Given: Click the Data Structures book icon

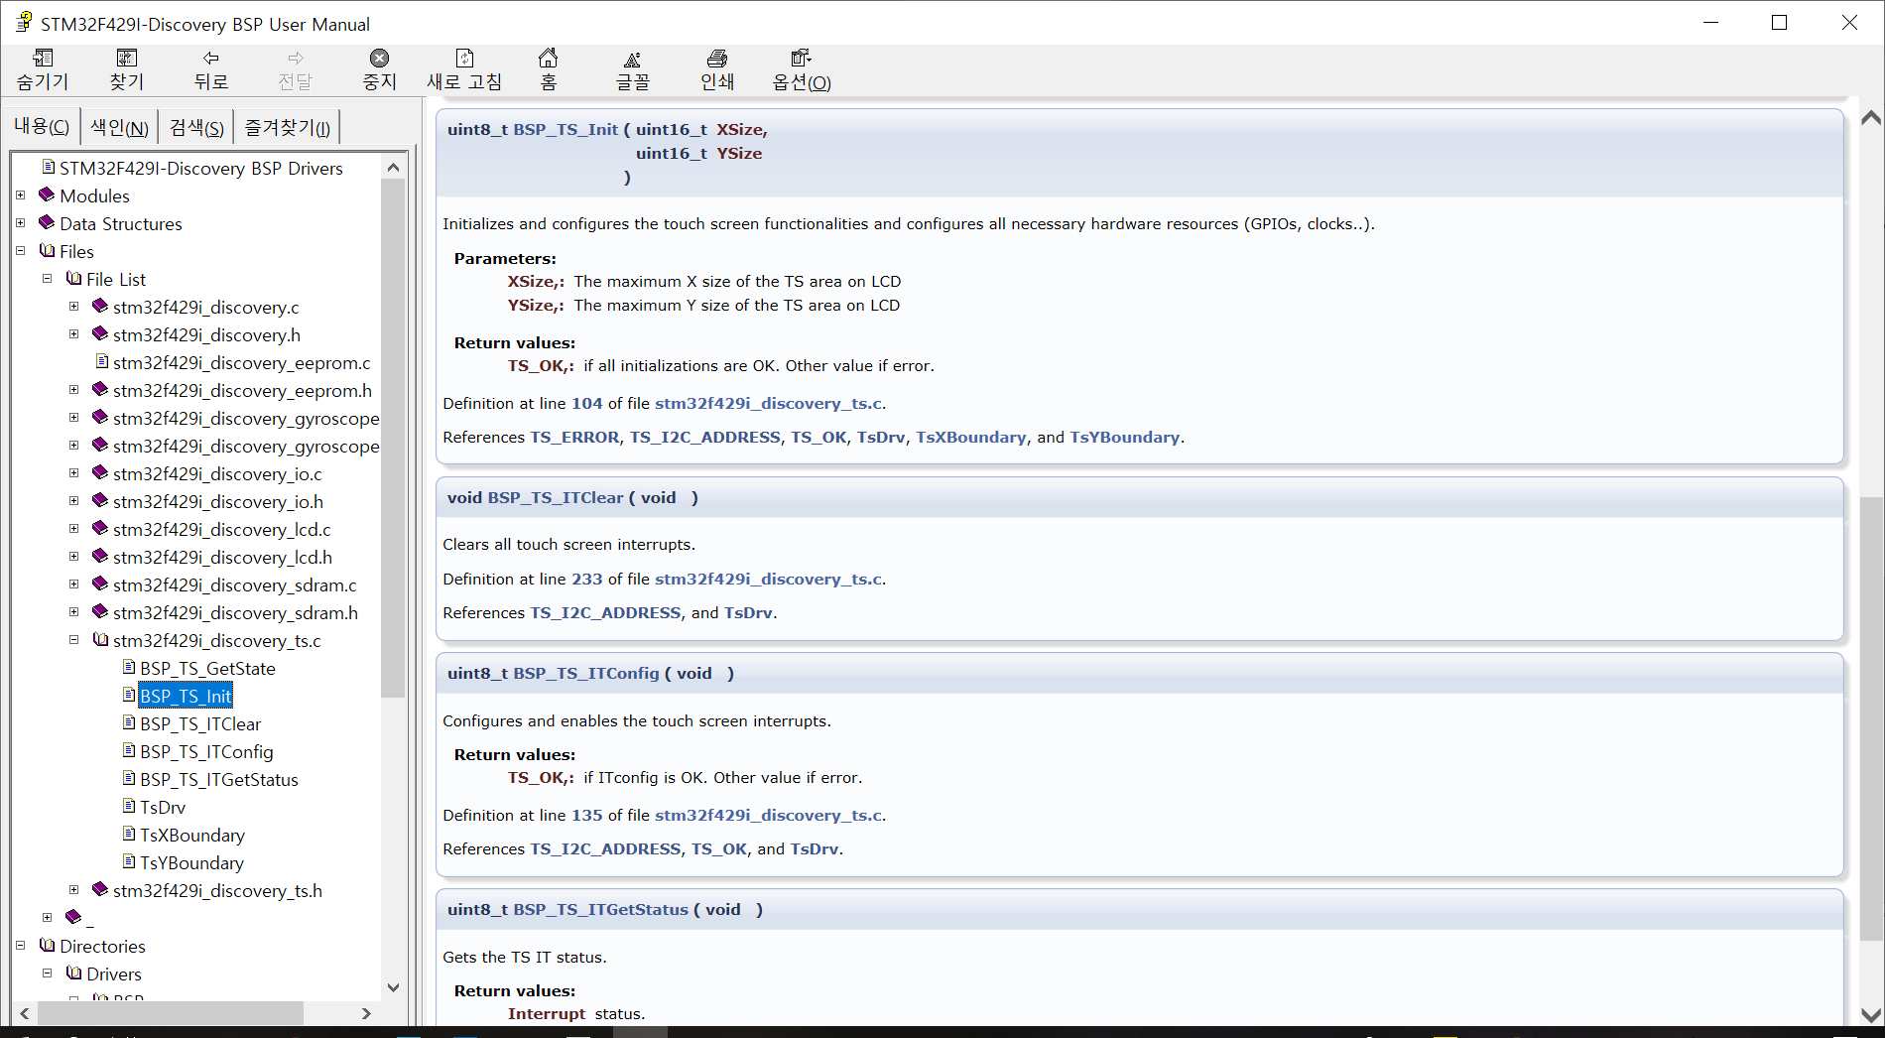Looking at the screenshot, I should (47, 222).
